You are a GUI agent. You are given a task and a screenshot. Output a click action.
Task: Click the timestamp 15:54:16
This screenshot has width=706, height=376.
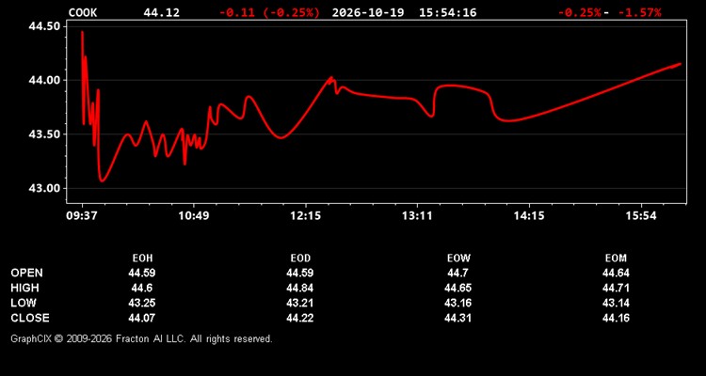447,12
